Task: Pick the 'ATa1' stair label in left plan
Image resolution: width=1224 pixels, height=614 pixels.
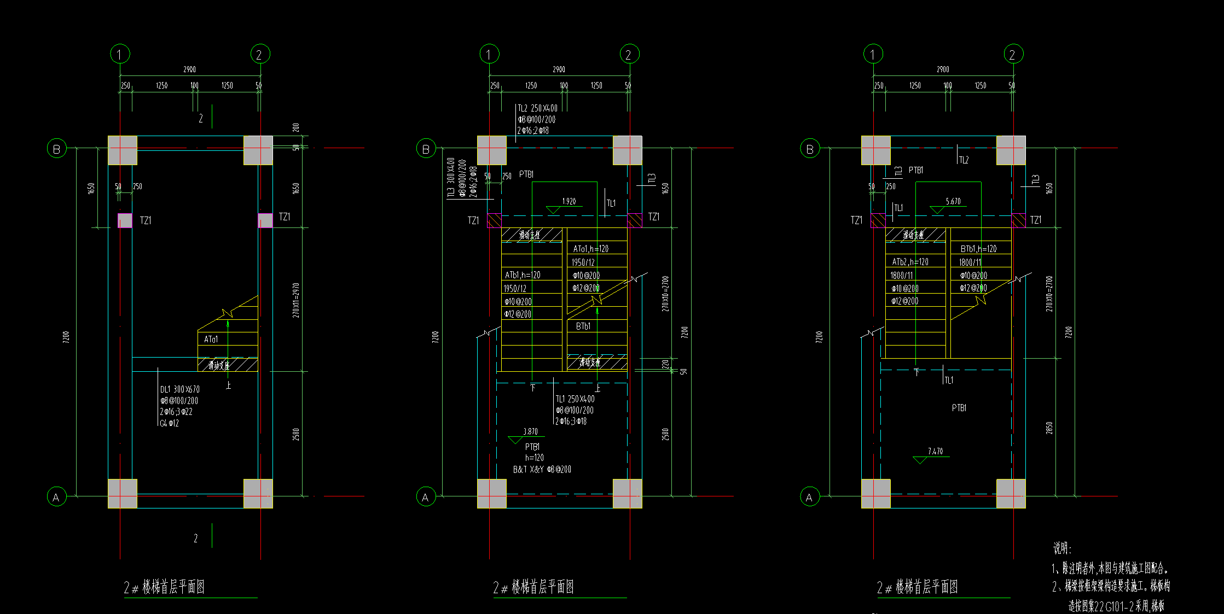Action: click(x=211, y=340)
